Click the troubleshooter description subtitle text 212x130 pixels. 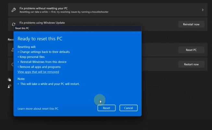64,12
